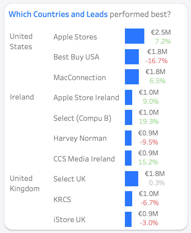Viewport: 191px width, 233px height.
Task: Select the iStore UK bar
Action: click(128, 219)
